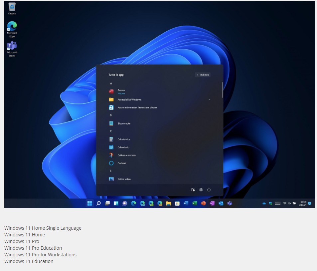Click the letter E group header

111,171
